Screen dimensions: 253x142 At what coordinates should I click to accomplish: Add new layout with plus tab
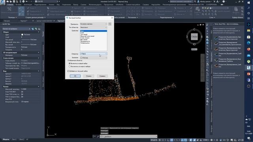[27, 139]
